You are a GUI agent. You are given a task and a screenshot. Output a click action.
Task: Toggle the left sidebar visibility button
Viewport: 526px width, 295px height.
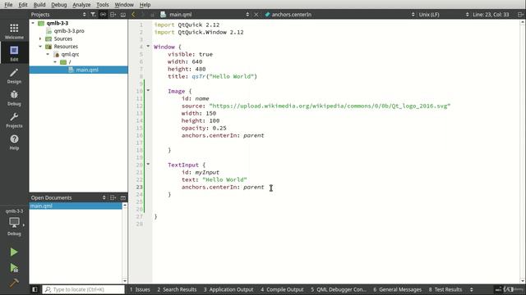pos(35,289)
